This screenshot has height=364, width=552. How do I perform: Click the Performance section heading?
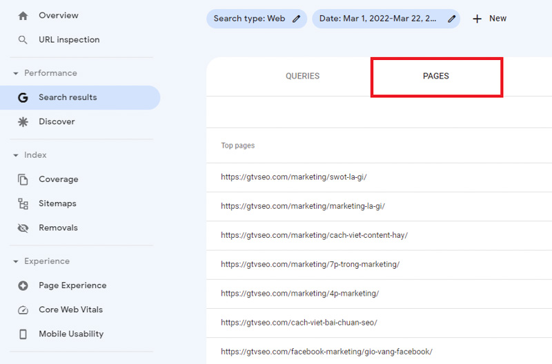click(50, 73)
